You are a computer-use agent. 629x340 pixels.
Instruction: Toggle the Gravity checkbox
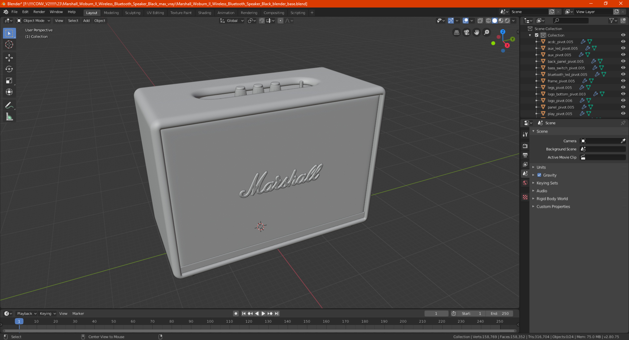tap(539, 175)
